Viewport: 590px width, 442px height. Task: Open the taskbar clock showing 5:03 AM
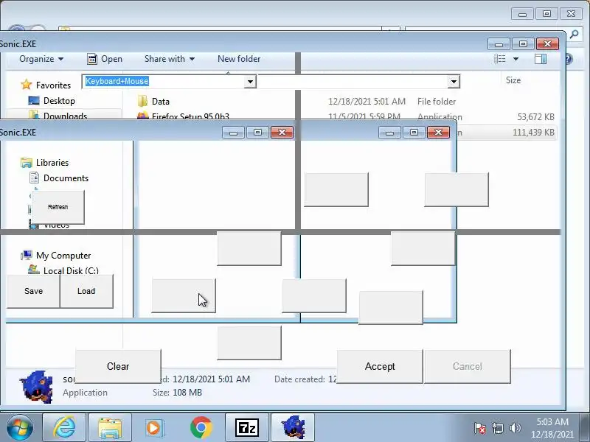pos(552,428)
